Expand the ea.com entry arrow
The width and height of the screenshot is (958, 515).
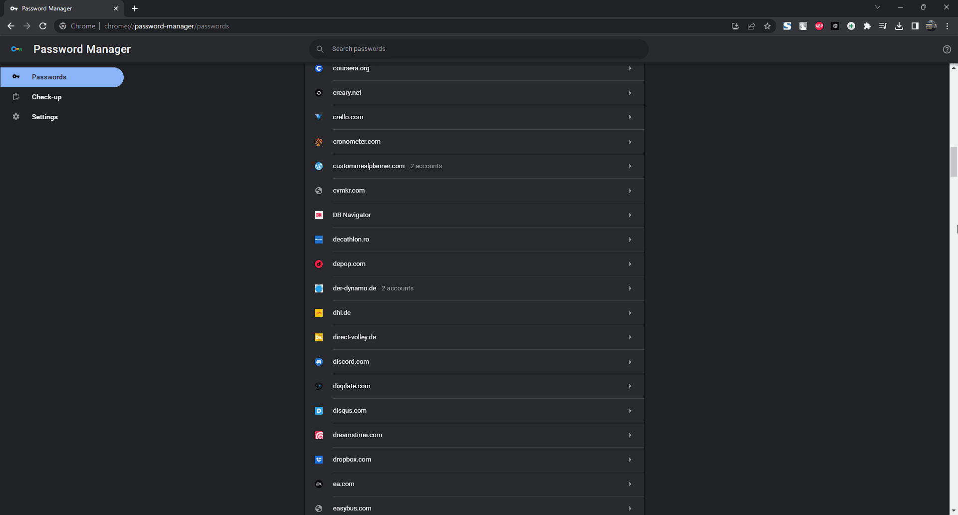(x=630, y=484)
